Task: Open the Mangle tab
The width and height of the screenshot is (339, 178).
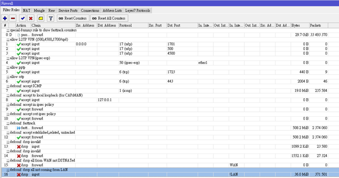Action: click(40, 10)
